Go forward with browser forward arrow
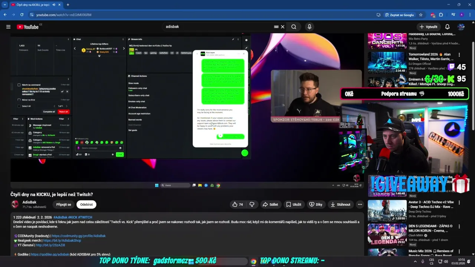This screenshot has height=267, width=475. (14, 15)
